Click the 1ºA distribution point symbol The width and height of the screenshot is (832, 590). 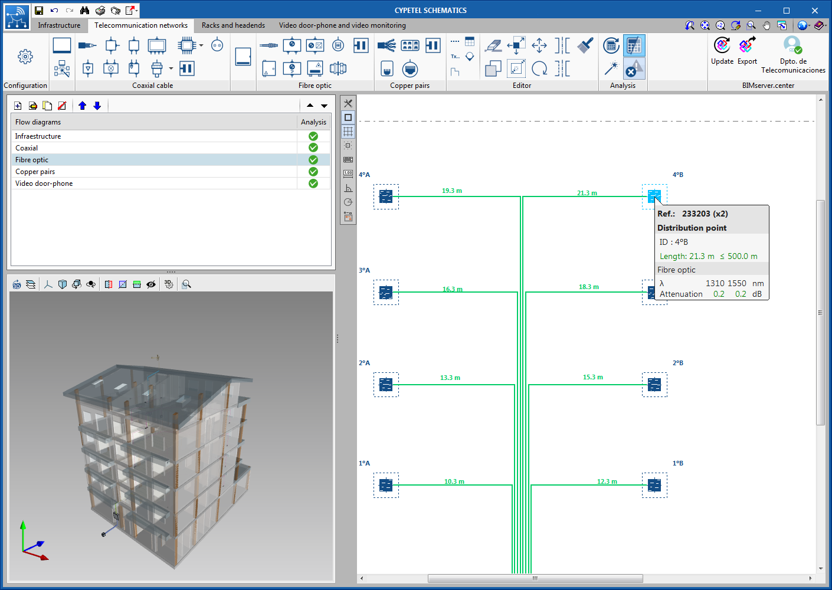point(386,485)
